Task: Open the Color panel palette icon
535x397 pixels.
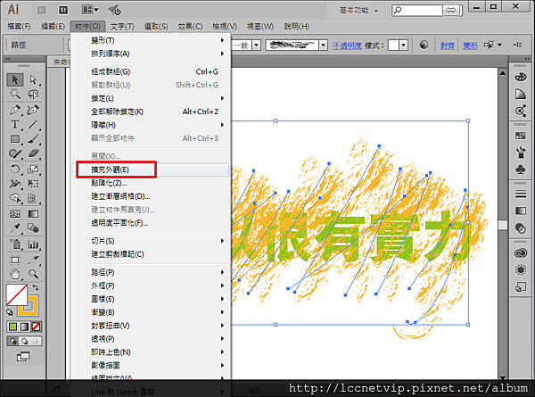Action: (x=521, y=77)
